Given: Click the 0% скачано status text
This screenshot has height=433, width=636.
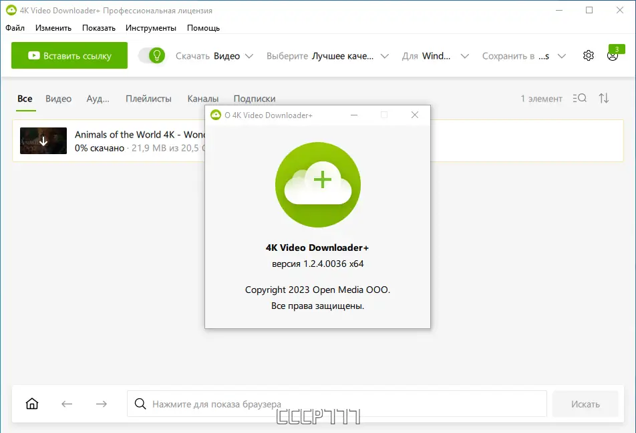Looking at the screenshot, I should [x=100, y=148].
